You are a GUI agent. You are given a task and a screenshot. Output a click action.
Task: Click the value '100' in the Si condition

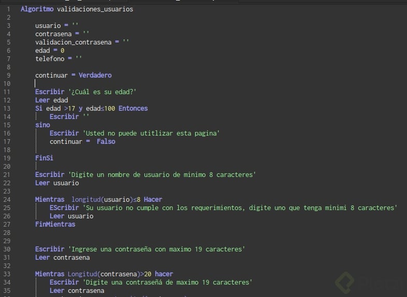point(110,109)
